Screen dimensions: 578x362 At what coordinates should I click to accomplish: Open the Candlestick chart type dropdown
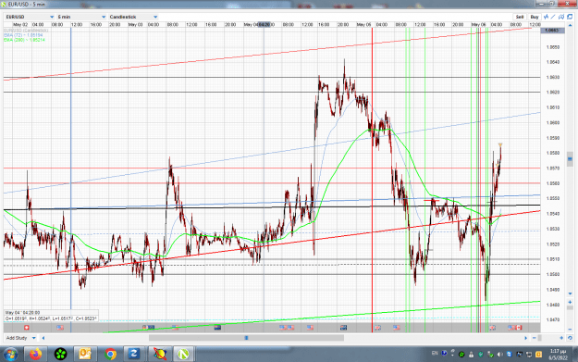133,17
